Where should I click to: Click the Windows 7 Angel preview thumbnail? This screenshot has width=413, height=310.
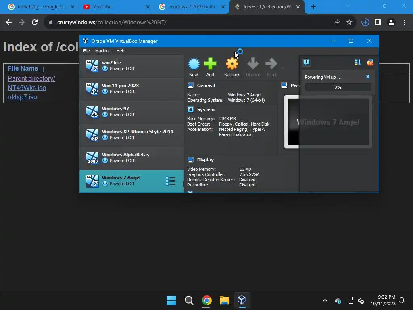pyautogui.click(x=328, y=122)
